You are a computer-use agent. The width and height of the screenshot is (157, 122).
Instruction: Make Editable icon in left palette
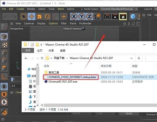click(x=4, y=27)
